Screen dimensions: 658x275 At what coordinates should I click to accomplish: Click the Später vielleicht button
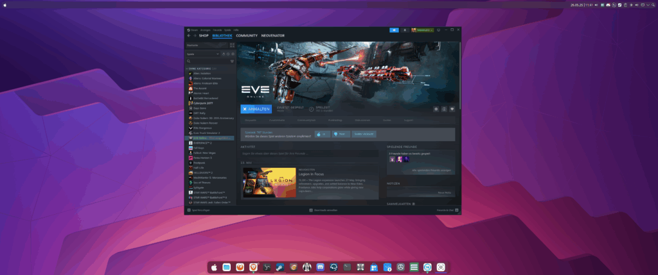(x=364, y=135)
